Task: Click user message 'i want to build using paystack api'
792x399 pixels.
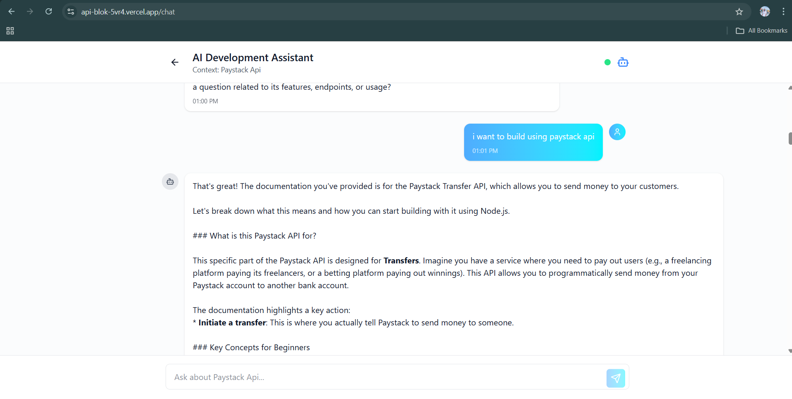Action: (533, 136)
